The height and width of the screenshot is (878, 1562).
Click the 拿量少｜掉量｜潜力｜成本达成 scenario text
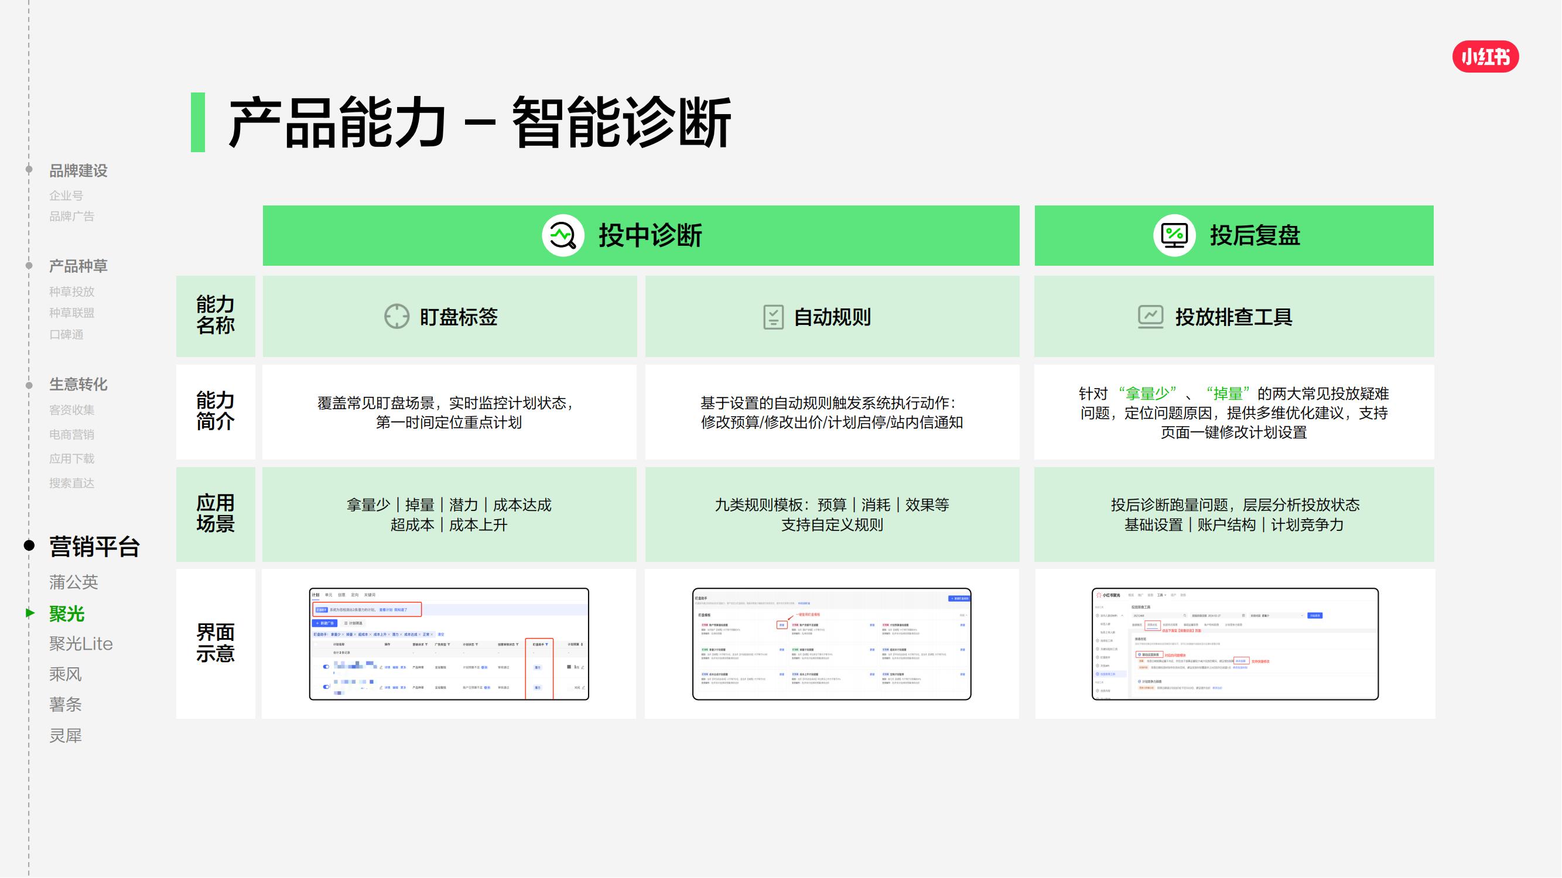point(449,505)
